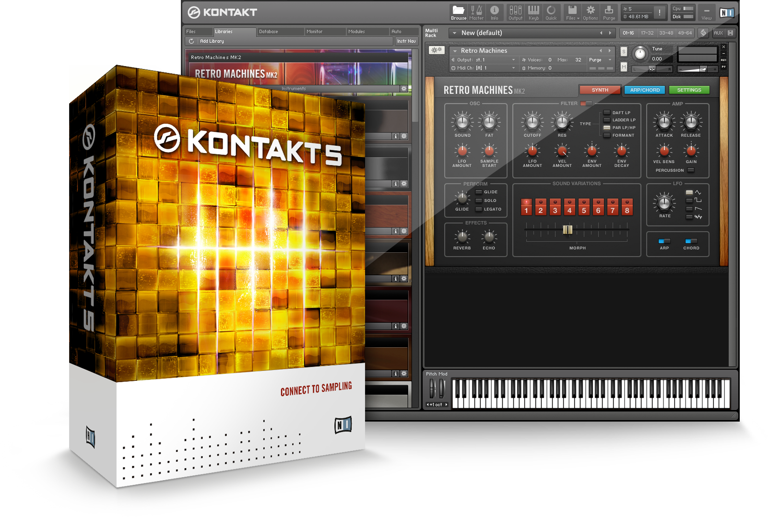Image resolution: width=769 pixels, height=517 pixels.
Task: Switch to the Files browser tab
Action: pyautogui.click(x=199, y=32)
